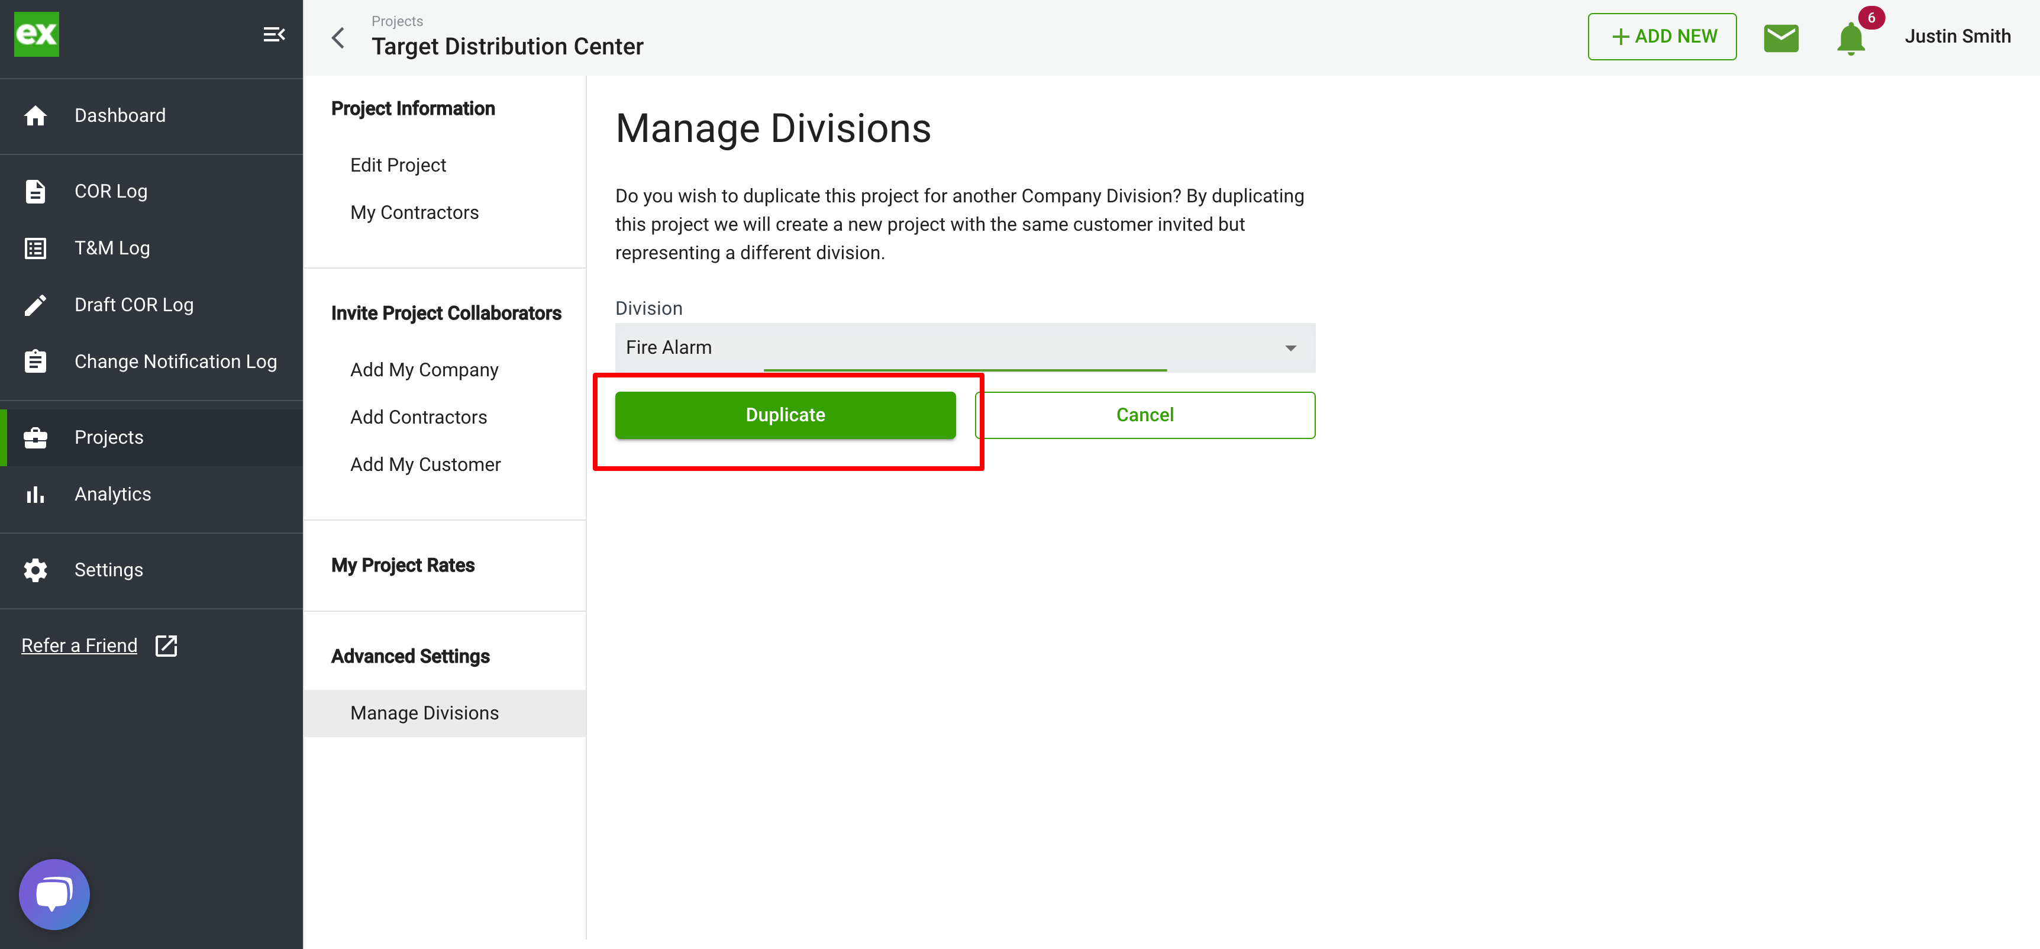Follow the Refer a Friend link
2040x949 pixels.
(79, 645)
